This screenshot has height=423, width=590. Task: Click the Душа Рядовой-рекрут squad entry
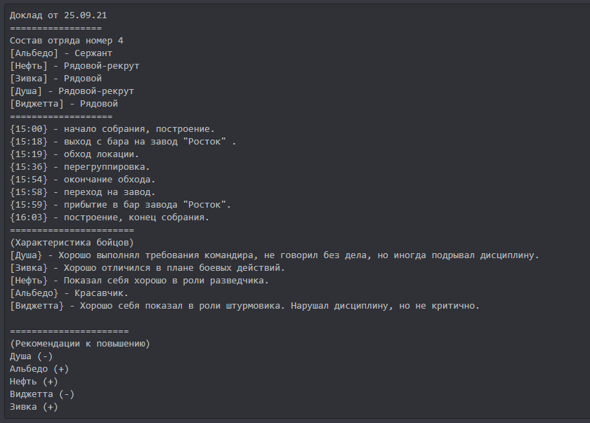point(72,91)
